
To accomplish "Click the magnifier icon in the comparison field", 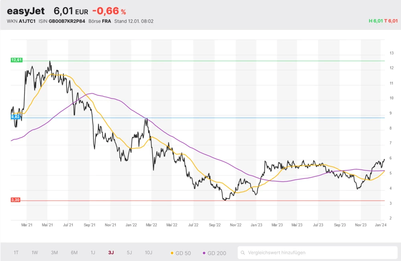I will click(243, 253).
